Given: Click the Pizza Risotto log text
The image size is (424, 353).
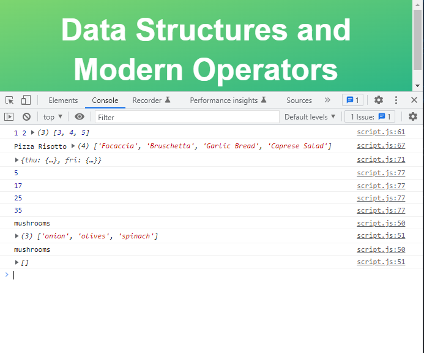Looking at the screenshot, I should tap(40, 146).
